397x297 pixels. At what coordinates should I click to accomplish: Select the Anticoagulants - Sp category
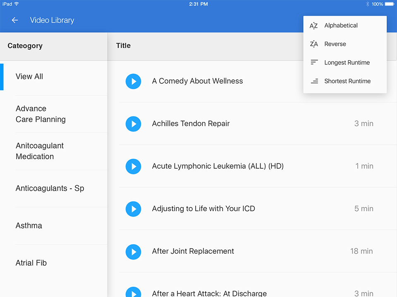pyautogui.click(x=50, y=189)
